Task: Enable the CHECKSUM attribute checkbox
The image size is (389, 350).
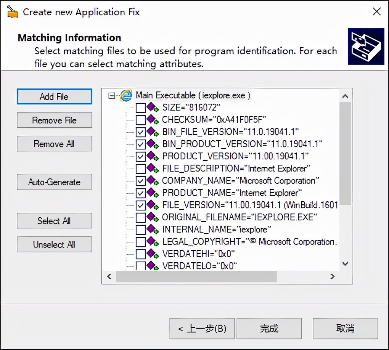Action: pyautogui.click(x=141, y=120)
